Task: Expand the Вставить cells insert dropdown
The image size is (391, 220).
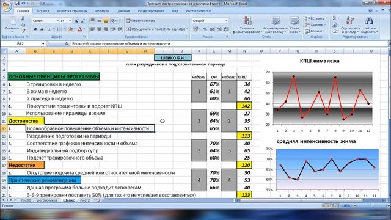Action: pos(326,18)
